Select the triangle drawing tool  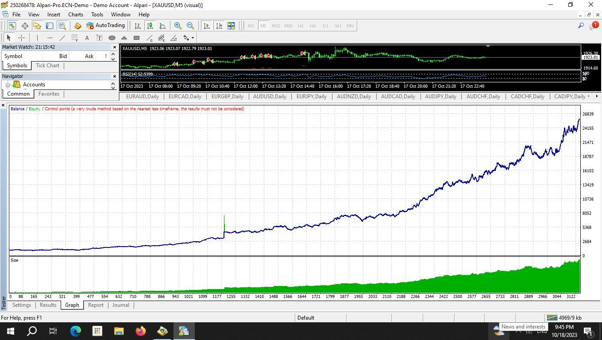click(124, 38)
